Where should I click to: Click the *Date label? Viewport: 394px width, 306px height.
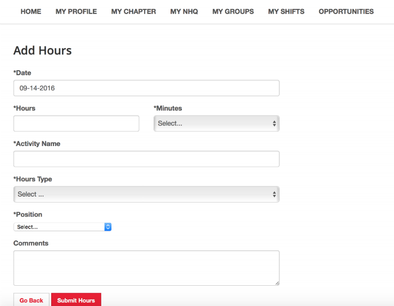pyautogui.click(x=22, y=73)
